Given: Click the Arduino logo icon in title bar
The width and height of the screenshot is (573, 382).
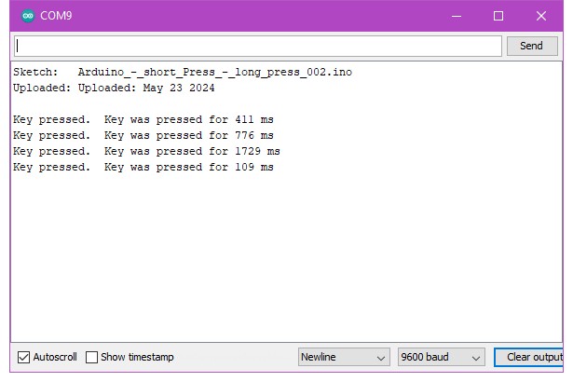Looking at the screenshot, I should pos(28,16).
